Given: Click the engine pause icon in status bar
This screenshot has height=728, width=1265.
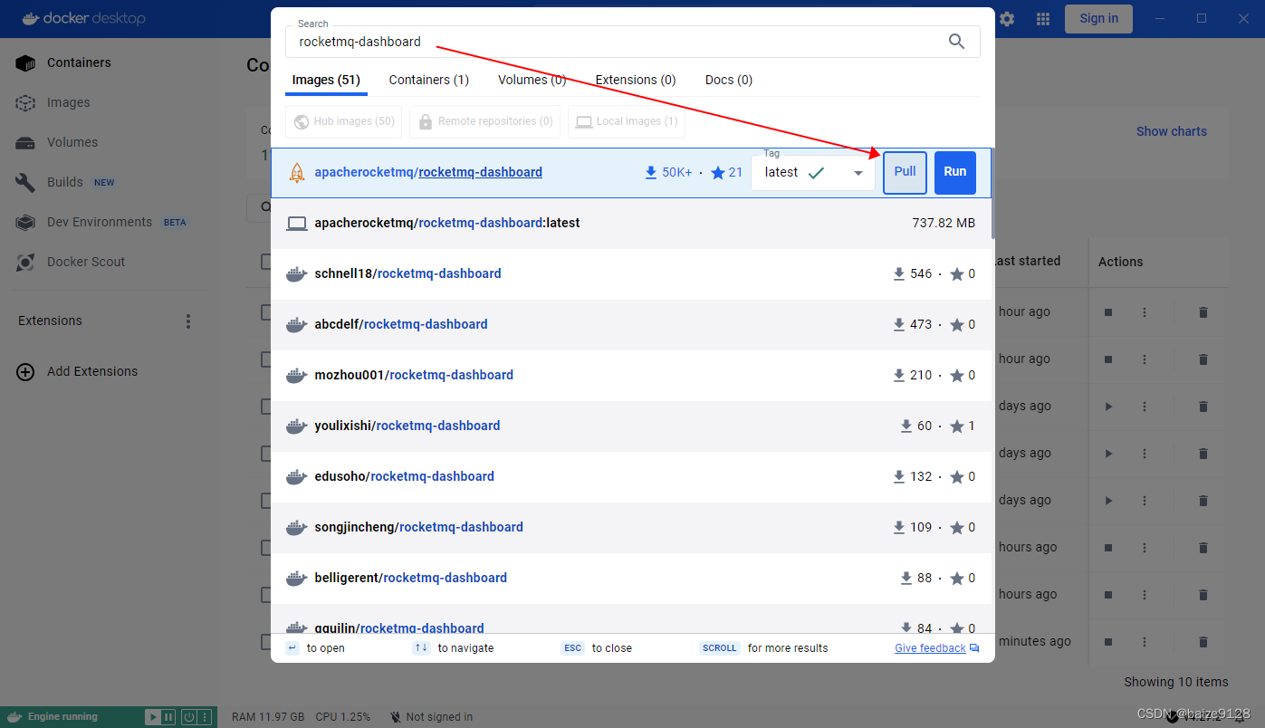Looking at the screenshot, I should pos(168,717).
